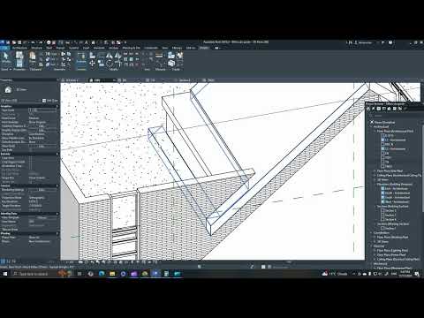Open the Massing & Site ribbon tab
Viewport: 424px width, 318px height.
pos(132,48)
